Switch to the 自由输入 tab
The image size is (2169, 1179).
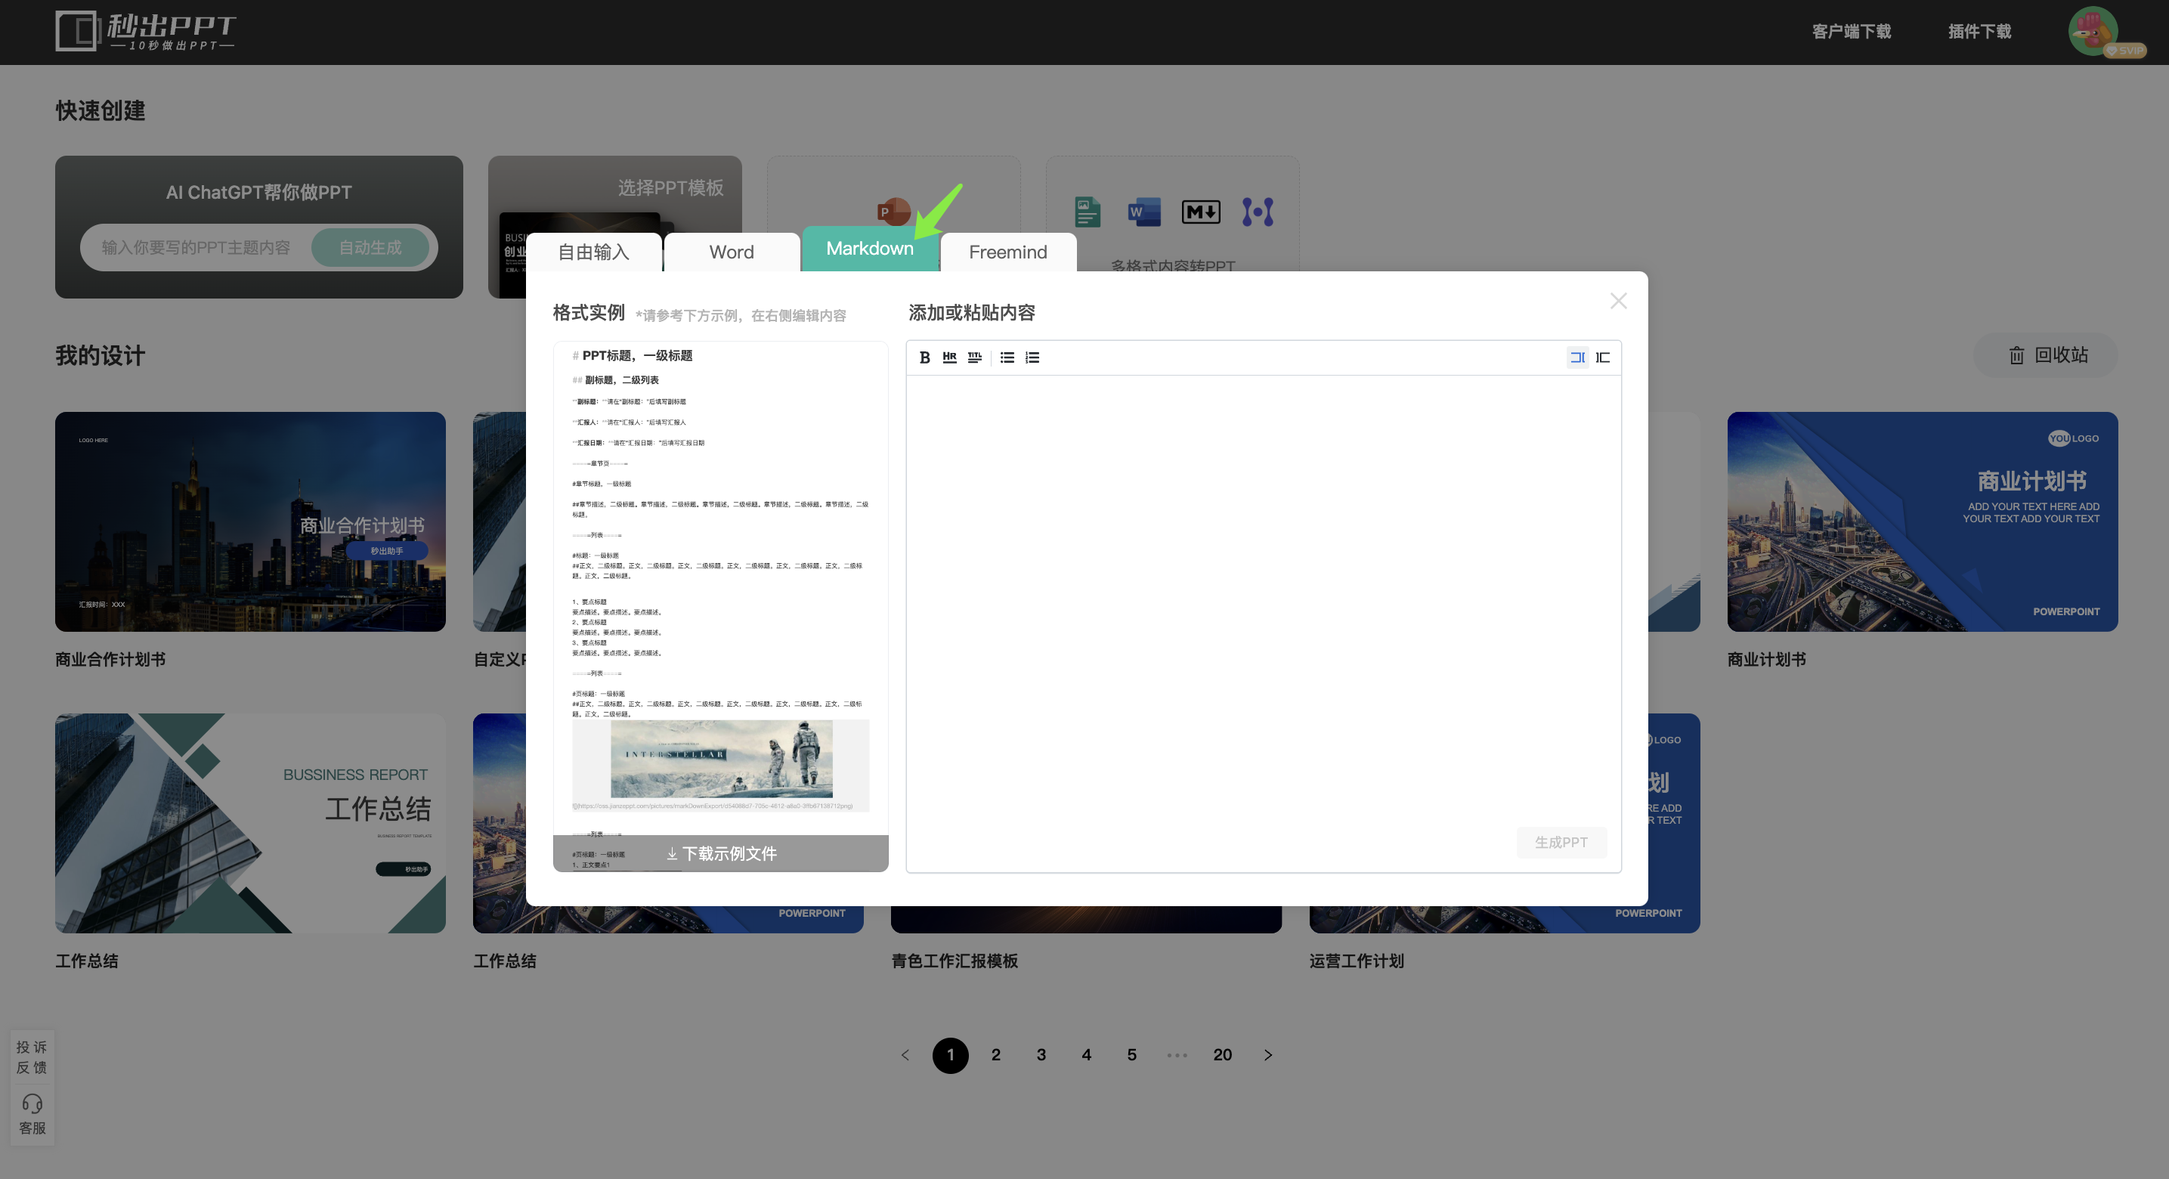[593, 252]
